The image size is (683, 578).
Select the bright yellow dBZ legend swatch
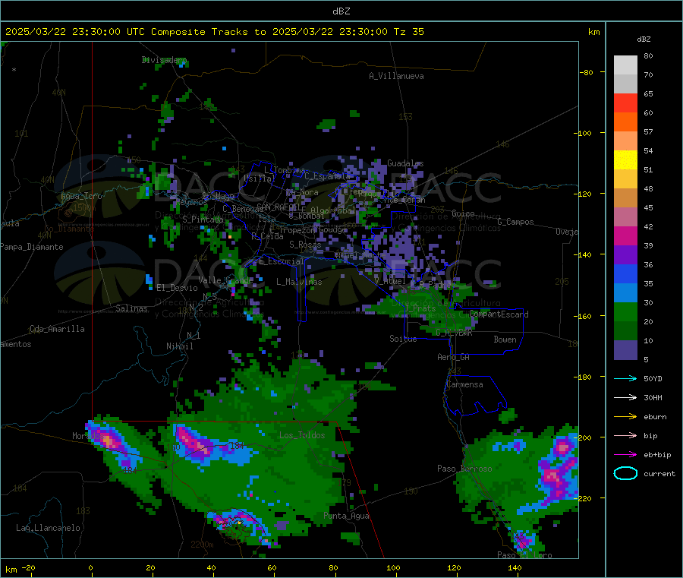pyautogui.click(x=625, y=160)
